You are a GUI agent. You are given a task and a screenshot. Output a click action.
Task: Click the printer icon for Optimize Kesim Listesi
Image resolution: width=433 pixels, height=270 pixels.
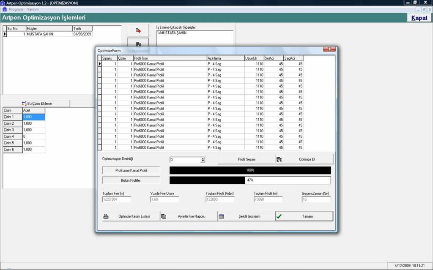pos(106,216)
